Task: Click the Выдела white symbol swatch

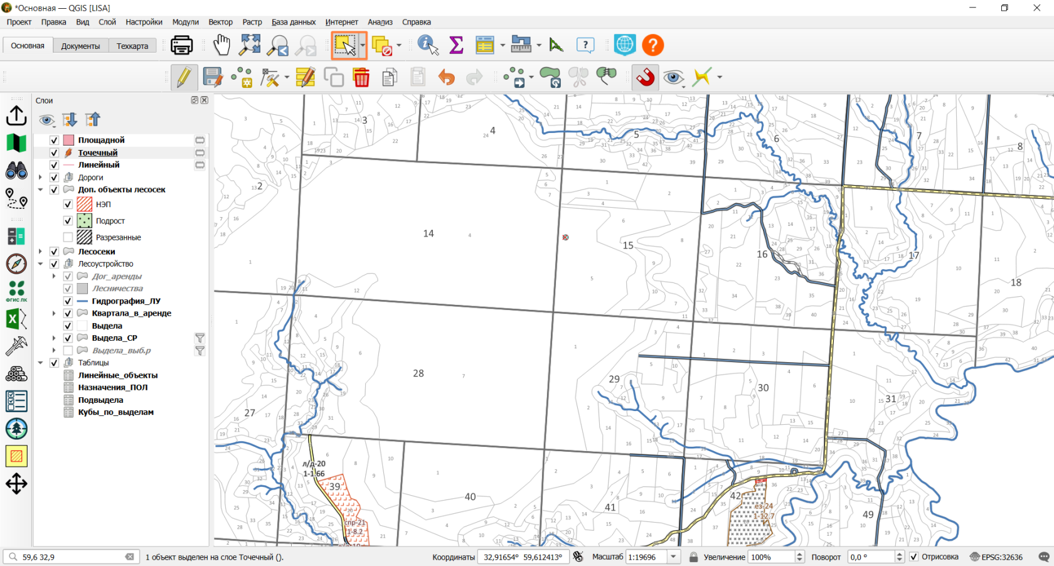Action: (82, 326)
